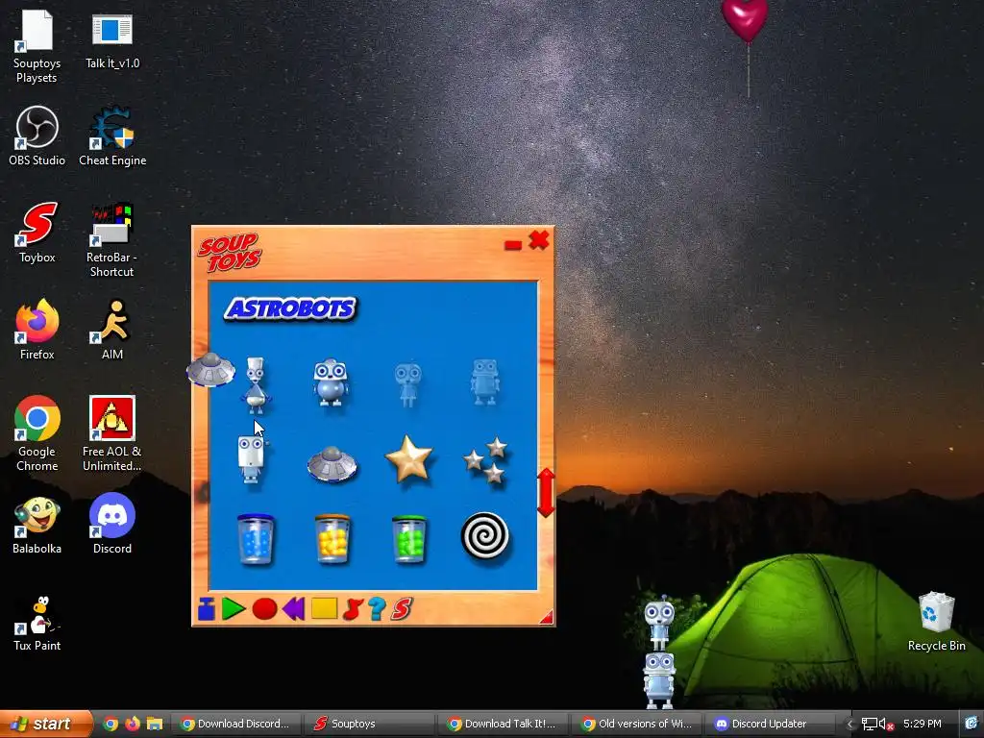
Task: Pick the faded square robot toy
Action: coord(485,381)
